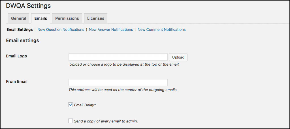290x129 pixels.
Task: Click the sender address description text
Action: pos(123,90)
